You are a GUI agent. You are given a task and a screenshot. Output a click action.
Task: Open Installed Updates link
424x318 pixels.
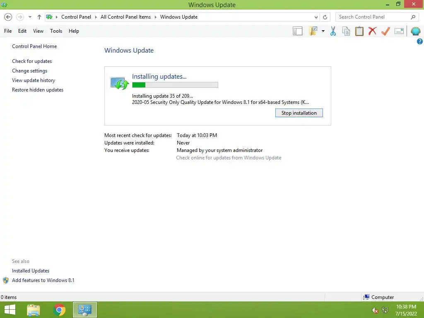pos(31,271)
